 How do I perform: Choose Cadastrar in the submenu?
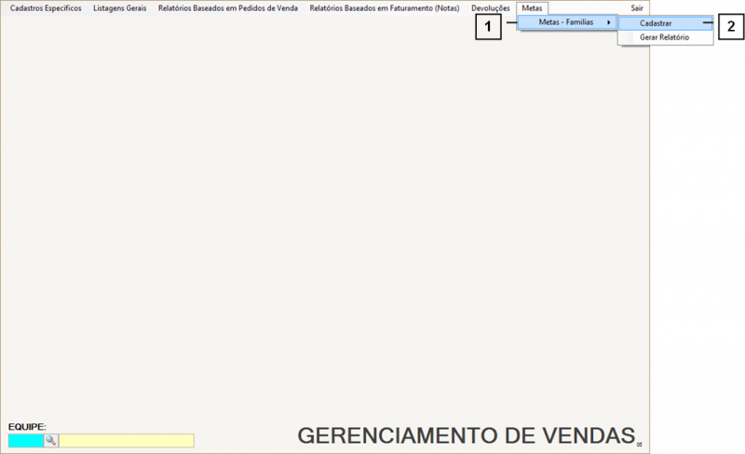click(x=657, y=23)
